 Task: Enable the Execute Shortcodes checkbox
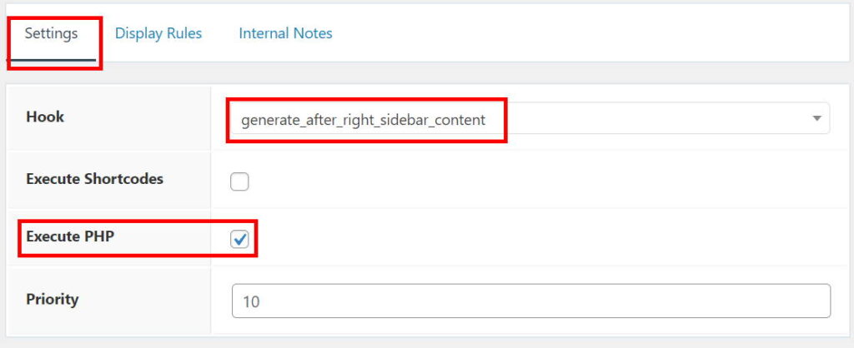click(x=240, y=181)
